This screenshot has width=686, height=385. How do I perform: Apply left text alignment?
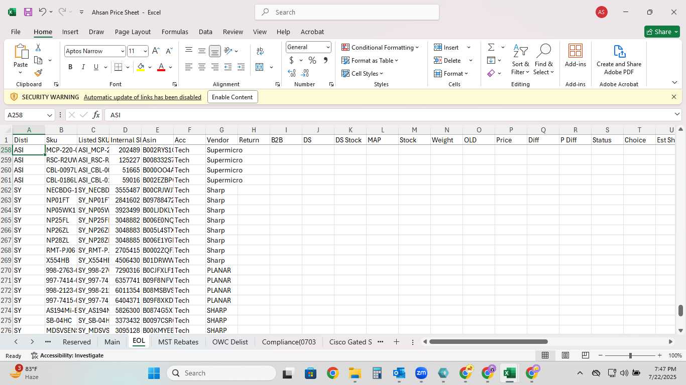(189, 67)
